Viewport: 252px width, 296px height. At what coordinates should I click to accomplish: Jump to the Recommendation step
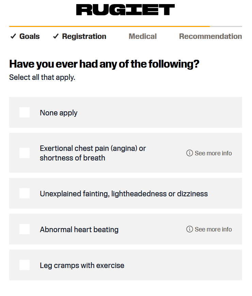tap(210, 36)
